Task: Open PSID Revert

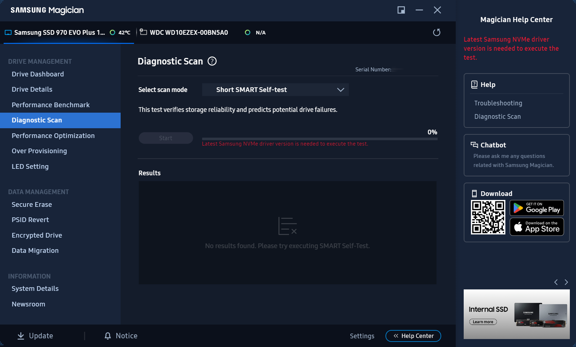Action: 30,220
